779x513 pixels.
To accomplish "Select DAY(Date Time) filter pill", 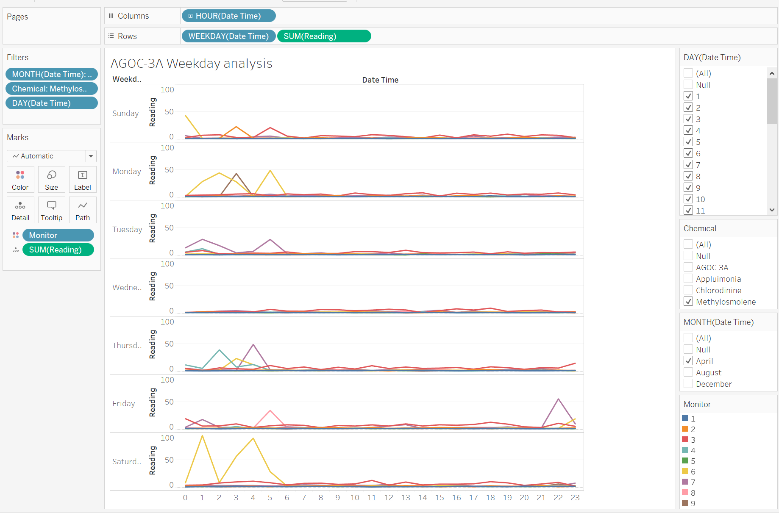I will [52, 103].
